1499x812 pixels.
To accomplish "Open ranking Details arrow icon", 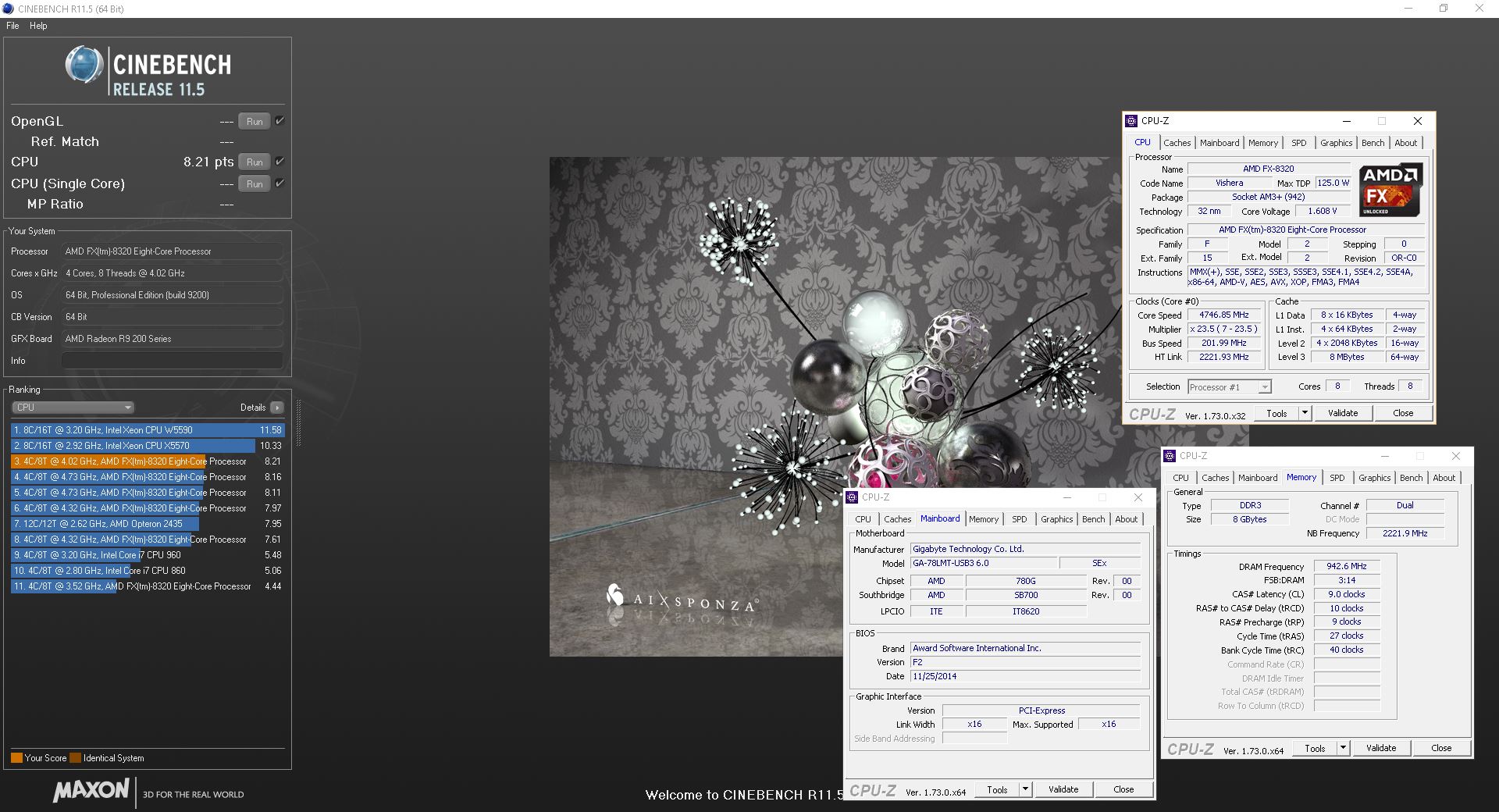I will click(277, 408).
